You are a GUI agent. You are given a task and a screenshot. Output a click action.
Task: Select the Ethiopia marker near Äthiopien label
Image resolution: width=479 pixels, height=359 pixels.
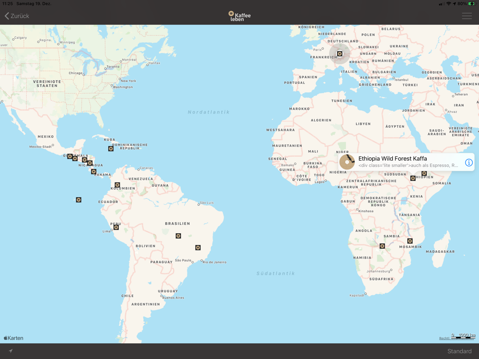click(x=424, y=173)
